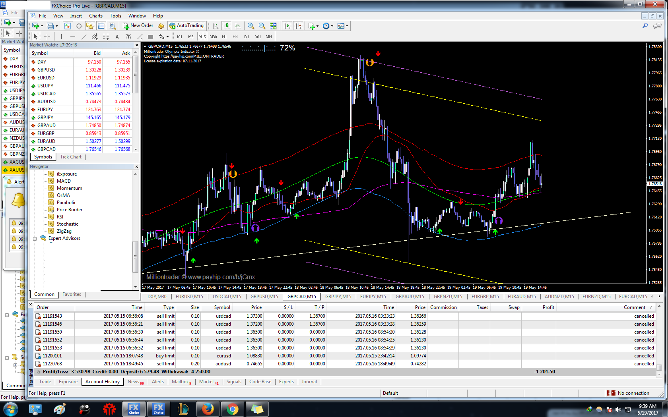Select the crosshair tool
This screenshot has height=417, width=668.
coord(47,37)
